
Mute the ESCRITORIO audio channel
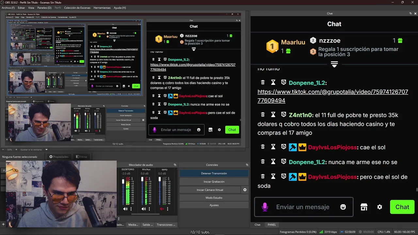click(x=125, y=209)
